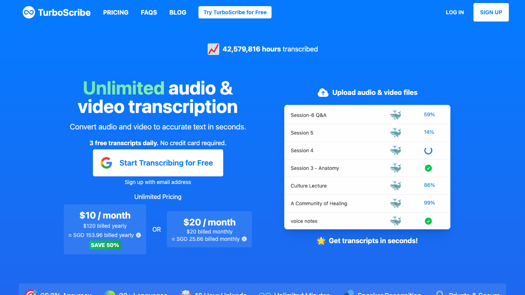Click the $120 billed yearly text

coord(105,226)
